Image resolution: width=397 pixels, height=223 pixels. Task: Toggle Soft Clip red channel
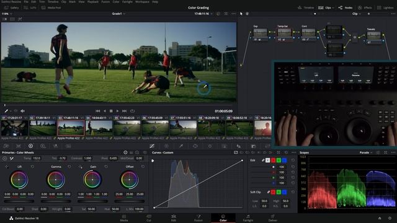[x=273, y=192]
